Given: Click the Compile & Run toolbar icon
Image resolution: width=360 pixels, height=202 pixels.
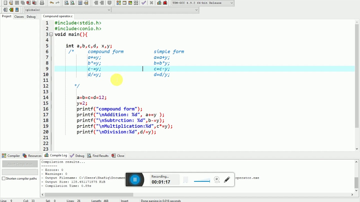Looking at the screenshot, I should [x=130, y=3].
